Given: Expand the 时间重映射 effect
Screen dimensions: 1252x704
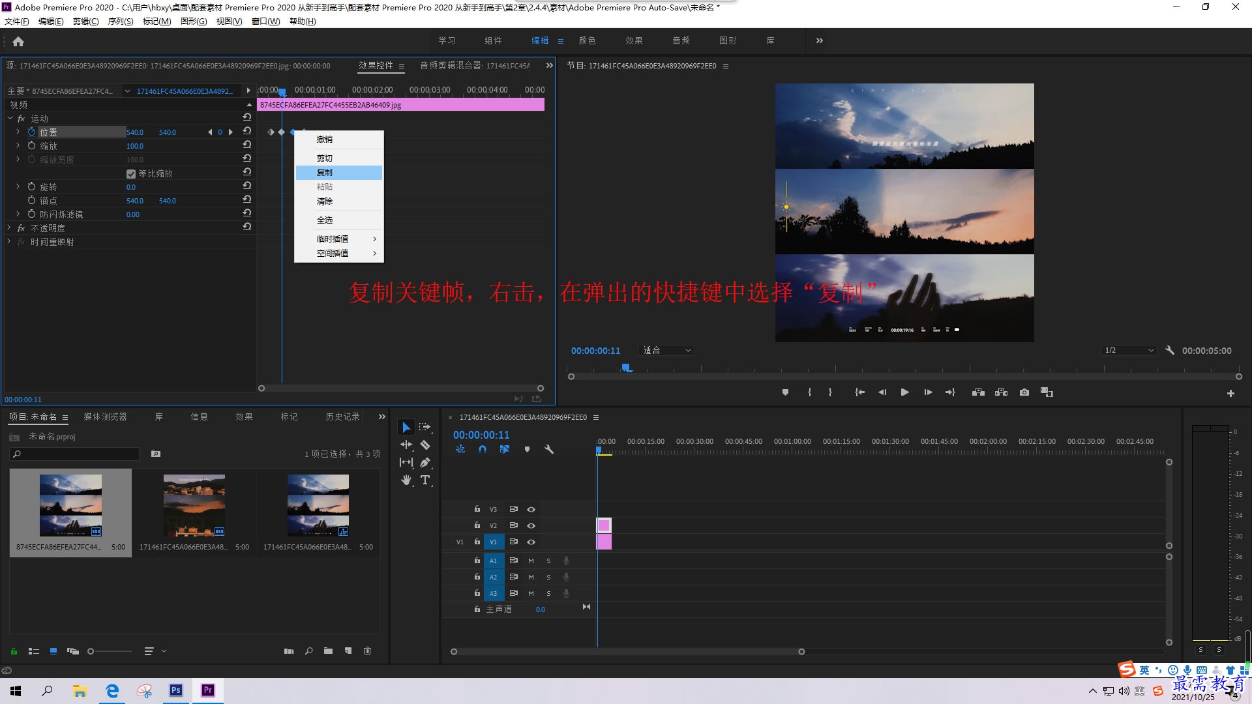Looking at the screenshot, I should [9, 241].
